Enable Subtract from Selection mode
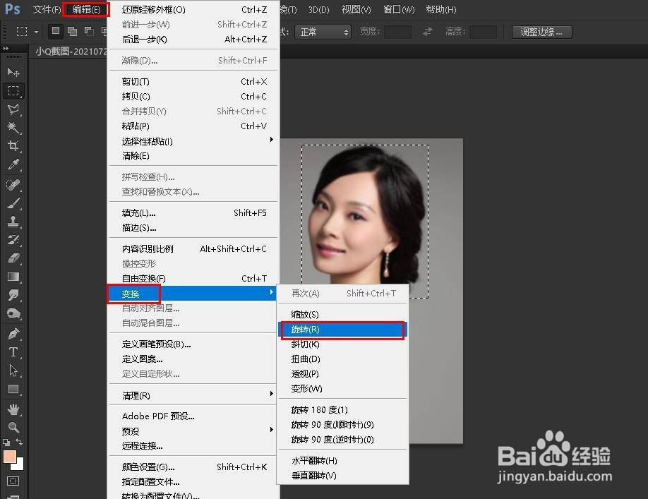 [90, 31]
